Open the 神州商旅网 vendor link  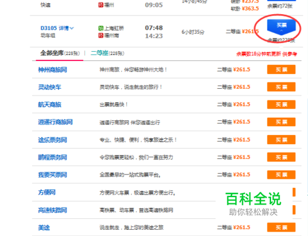pyautogui.click(x=52, y=70)
